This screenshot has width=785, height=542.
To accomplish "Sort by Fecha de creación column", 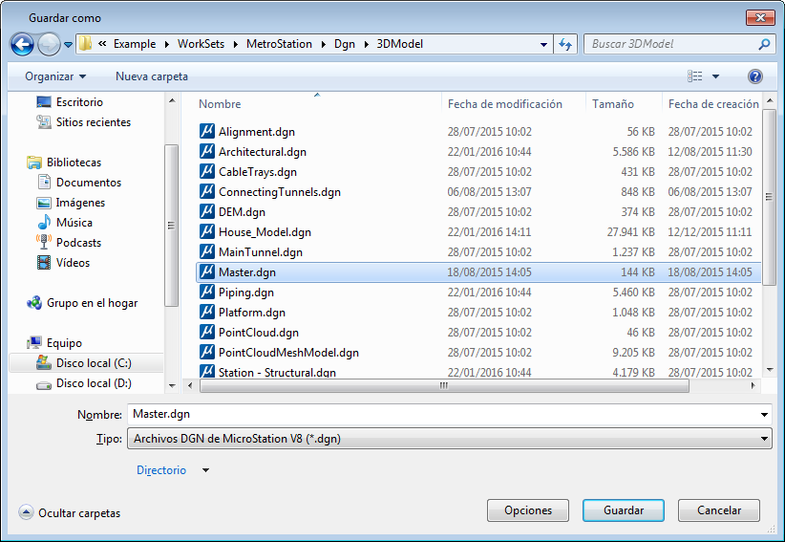I will point(713,104).
